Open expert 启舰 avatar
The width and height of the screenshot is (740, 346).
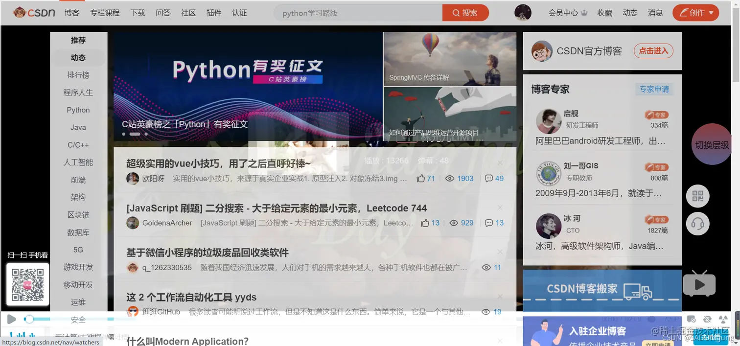click(x=549, y=121)
